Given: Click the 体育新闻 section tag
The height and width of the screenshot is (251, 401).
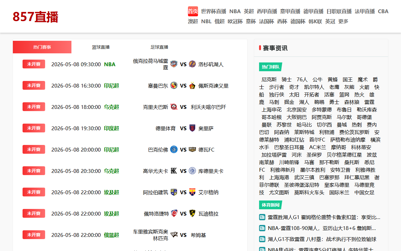Looking at the screenshot, I should click(x=271, y=205).
